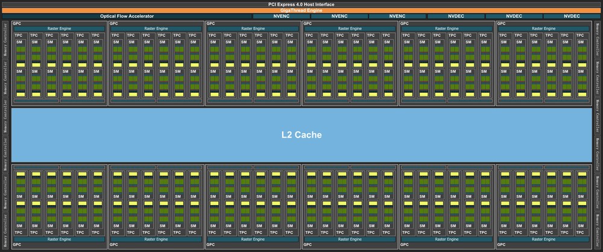Click the PCI Express 4.0 Host Interface bar
This screenshot has width=603, height=252.
[x=301, y=4]
